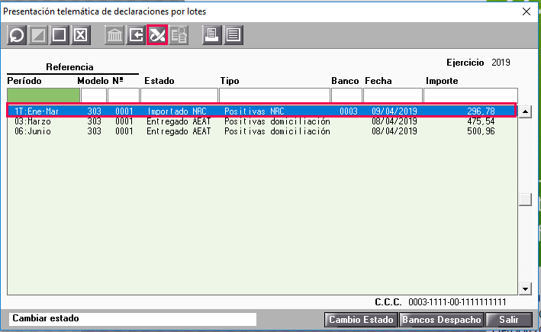Viewport: 541px width, 332px height.
Task: Close the Presentación telemática window
Action: (527, 11)
